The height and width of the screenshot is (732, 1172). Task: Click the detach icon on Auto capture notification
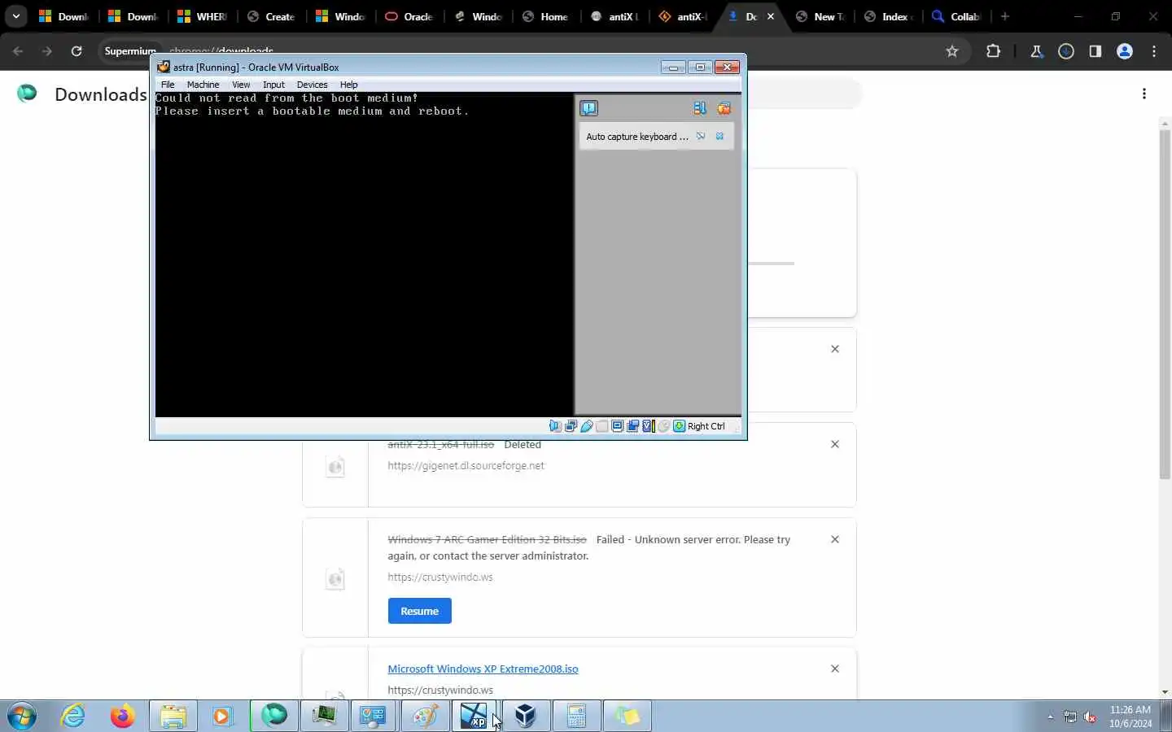click(x=701, y=137)
